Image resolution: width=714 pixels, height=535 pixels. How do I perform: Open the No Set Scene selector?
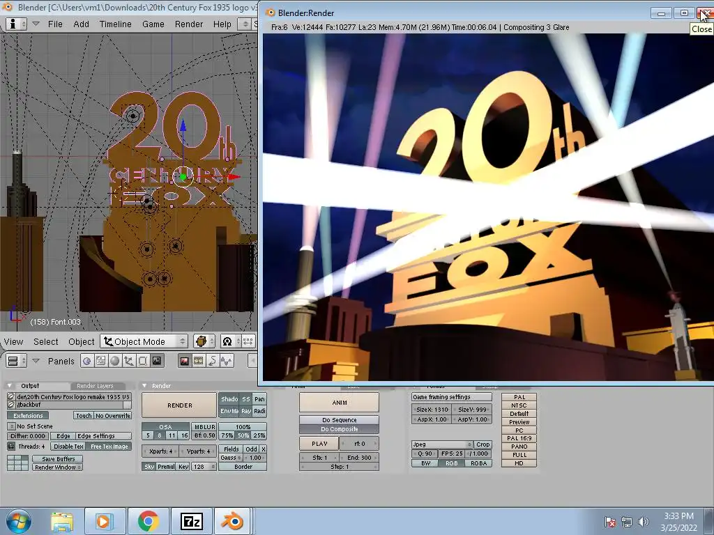click(11, 426)
